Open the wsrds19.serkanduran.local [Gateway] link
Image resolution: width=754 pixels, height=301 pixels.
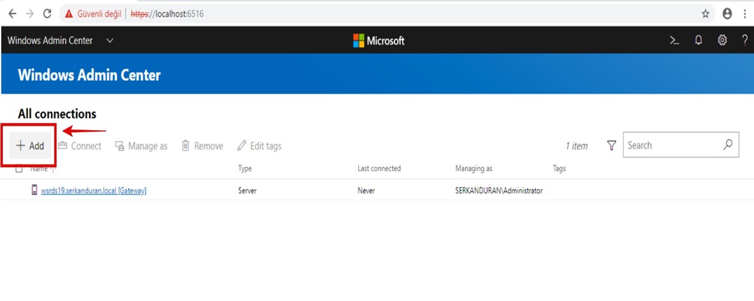tap(94, 191)
